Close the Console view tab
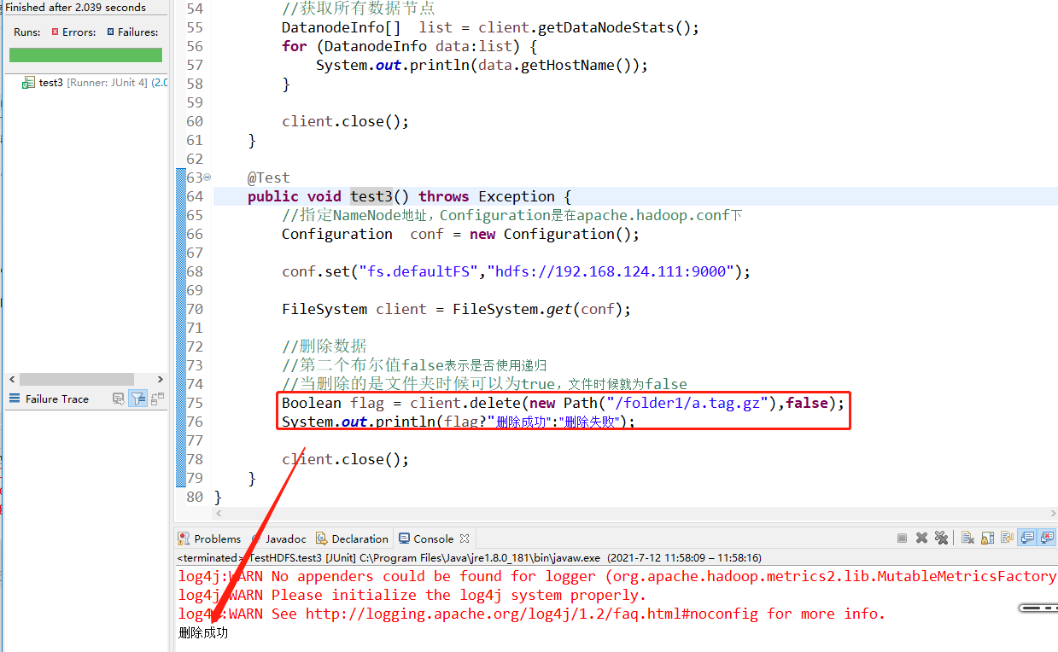Viewport: 1058px width, 652px height. (465, 538)
